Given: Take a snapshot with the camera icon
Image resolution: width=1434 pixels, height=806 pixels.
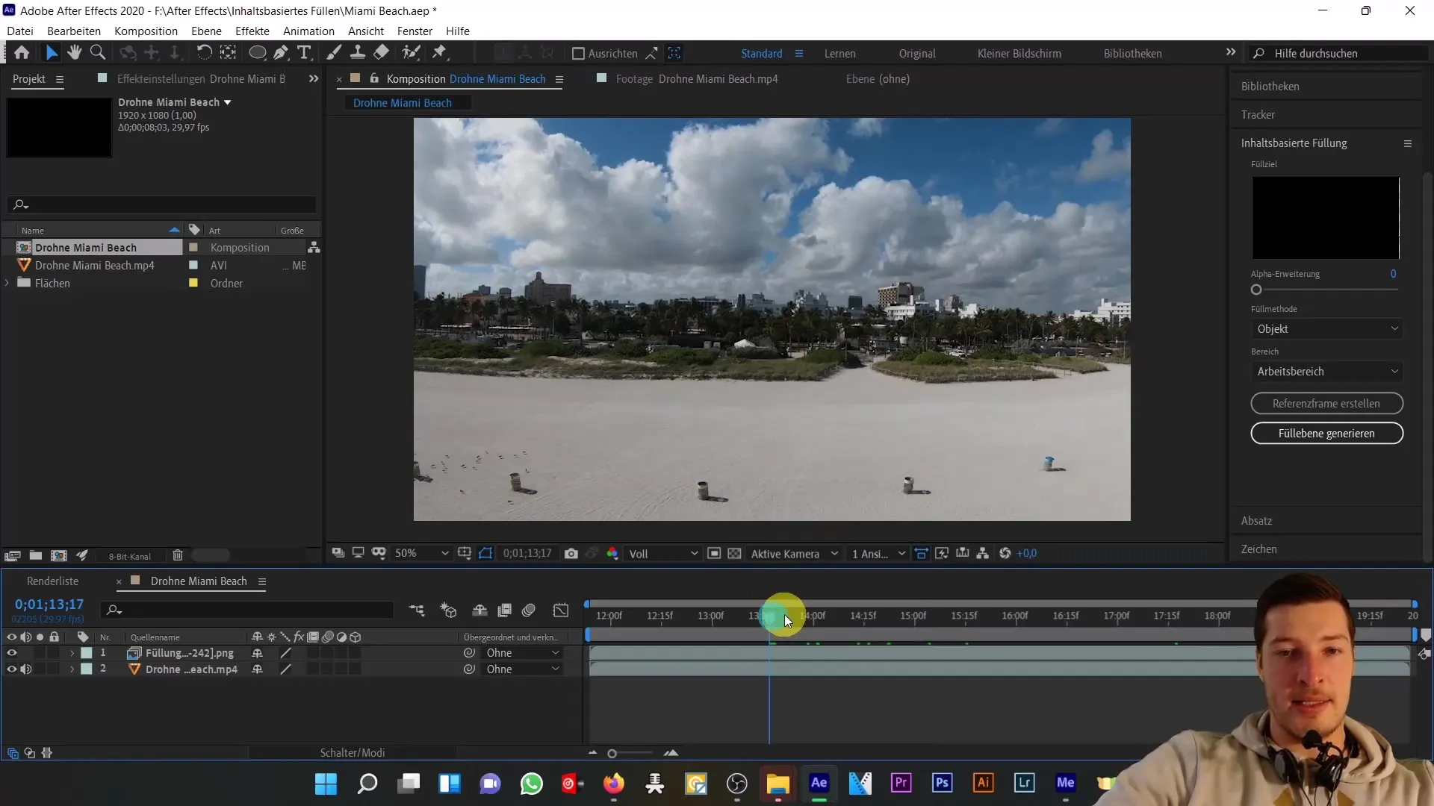Looking at the screenshot, I should 571,554.
